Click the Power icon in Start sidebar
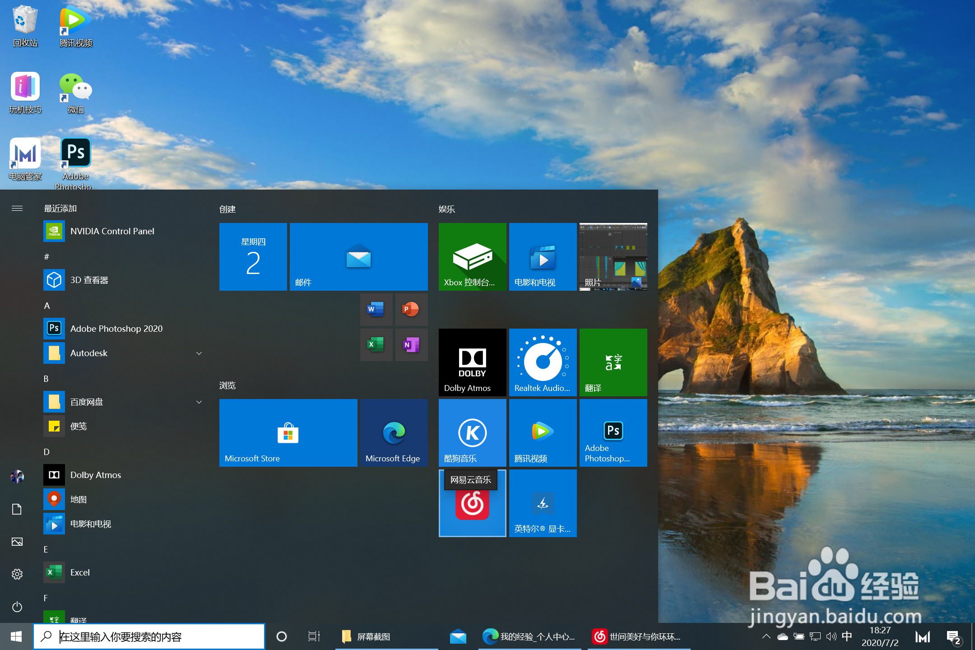The height and width of the screenshot is (650, 975). tap(17, 607)
